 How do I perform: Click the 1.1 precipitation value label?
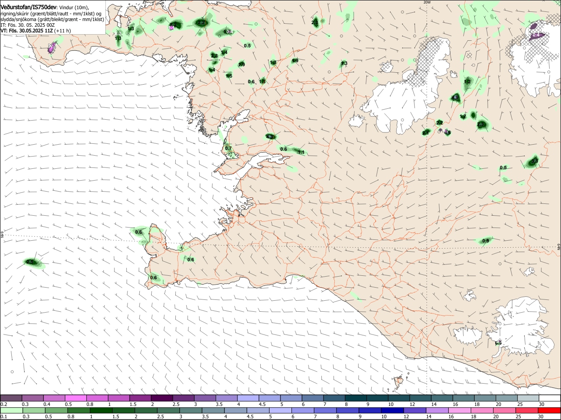[301, 153]
